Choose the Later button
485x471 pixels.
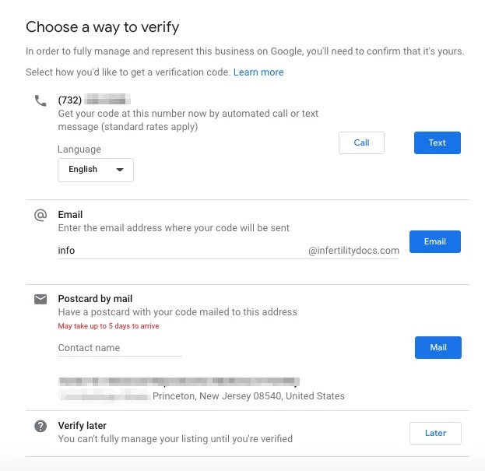(x=435, y=433)
